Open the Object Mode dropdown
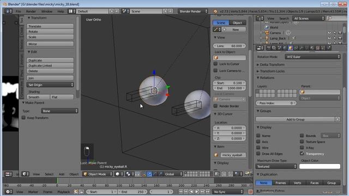The image size is (349, 196). [x=98, y=174]
